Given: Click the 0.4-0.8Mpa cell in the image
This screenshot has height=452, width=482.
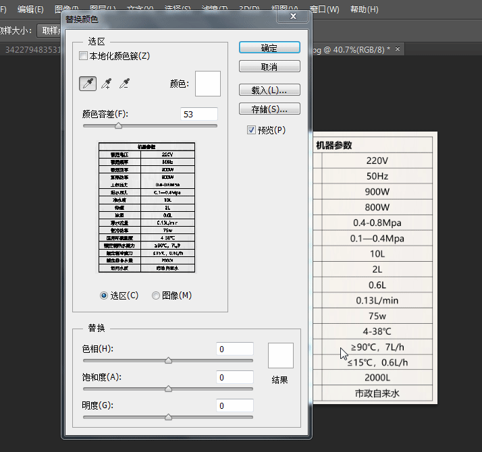Looking at the screenshot, I should coord(377,223).
